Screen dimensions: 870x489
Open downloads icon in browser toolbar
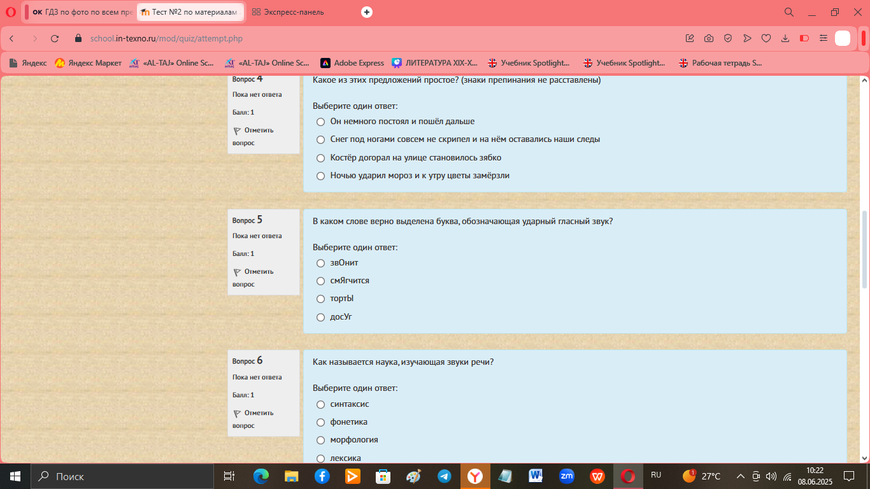(785, 38)
